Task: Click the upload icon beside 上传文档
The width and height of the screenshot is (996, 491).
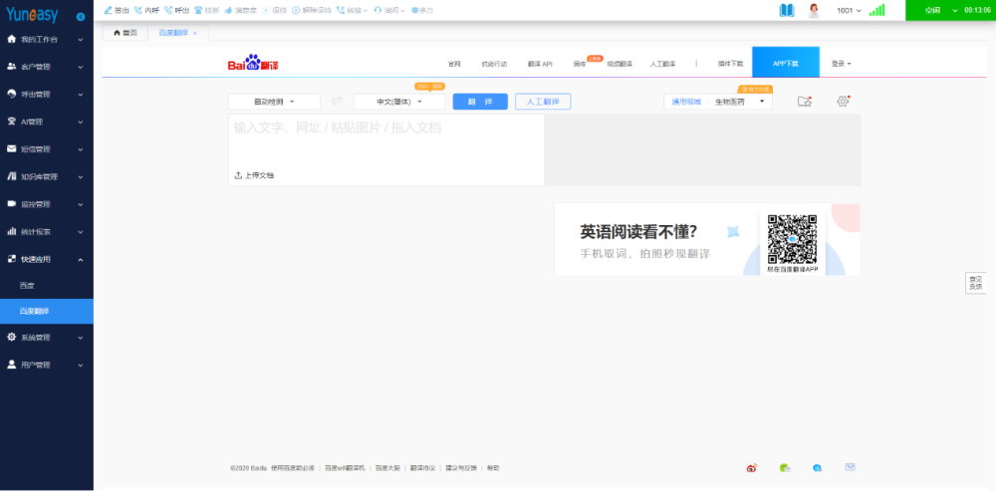Action: [x=238, y=175]
